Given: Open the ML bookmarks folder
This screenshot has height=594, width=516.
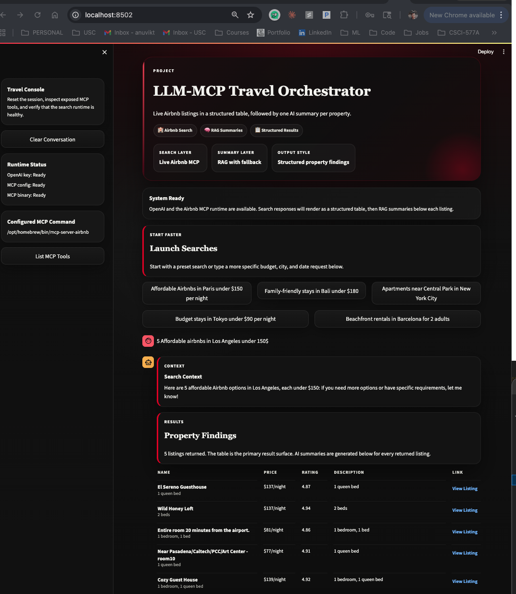Looking at the screenshot, I should tap(351, 33).
